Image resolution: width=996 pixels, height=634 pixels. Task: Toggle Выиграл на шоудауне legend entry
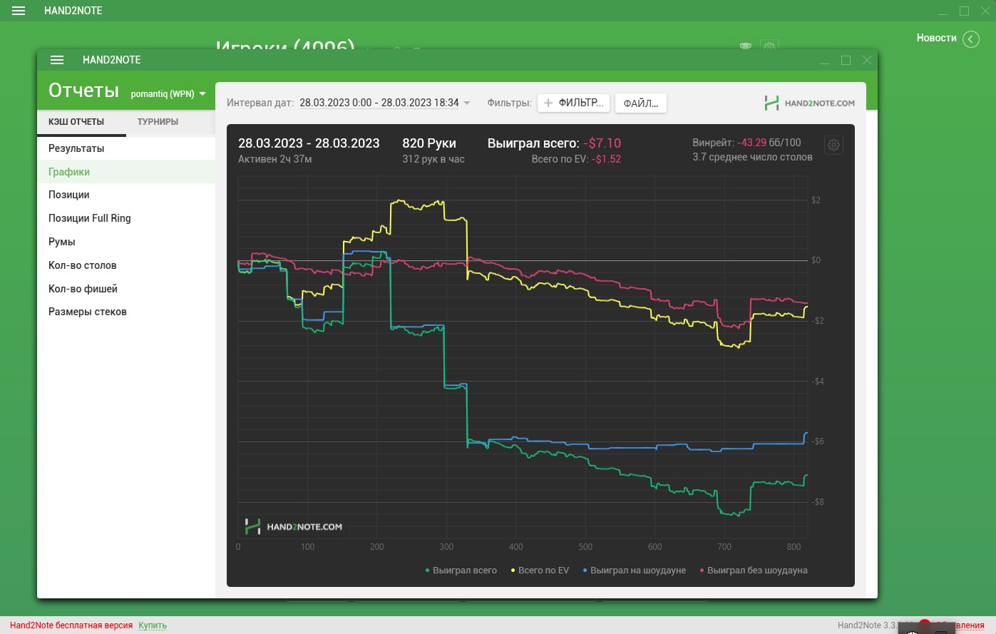[x=634, y=571]
